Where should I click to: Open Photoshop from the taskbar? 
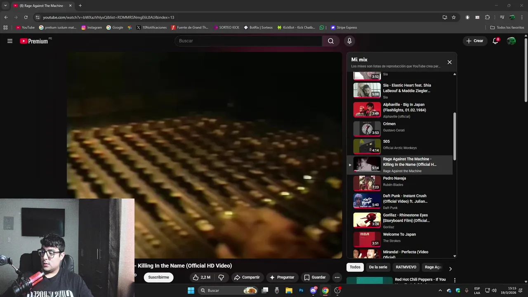(301, 290)
